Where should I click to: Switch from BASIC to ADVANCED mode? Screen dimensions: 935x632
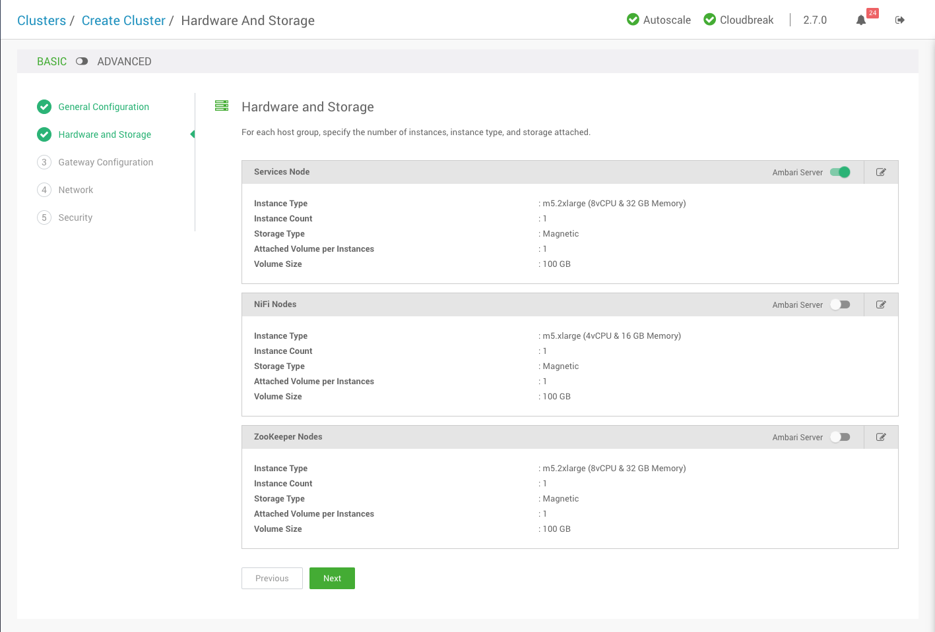click(81, 61)
